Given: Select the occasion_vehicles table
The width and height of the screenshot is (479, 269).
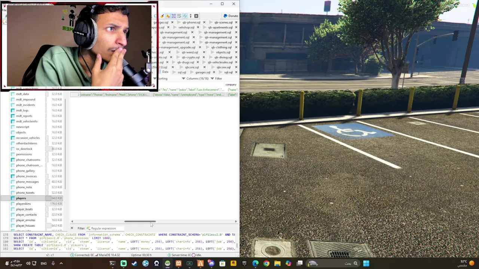Looking at the screenshot, I should pyautogui.click(x=28, y=138).
